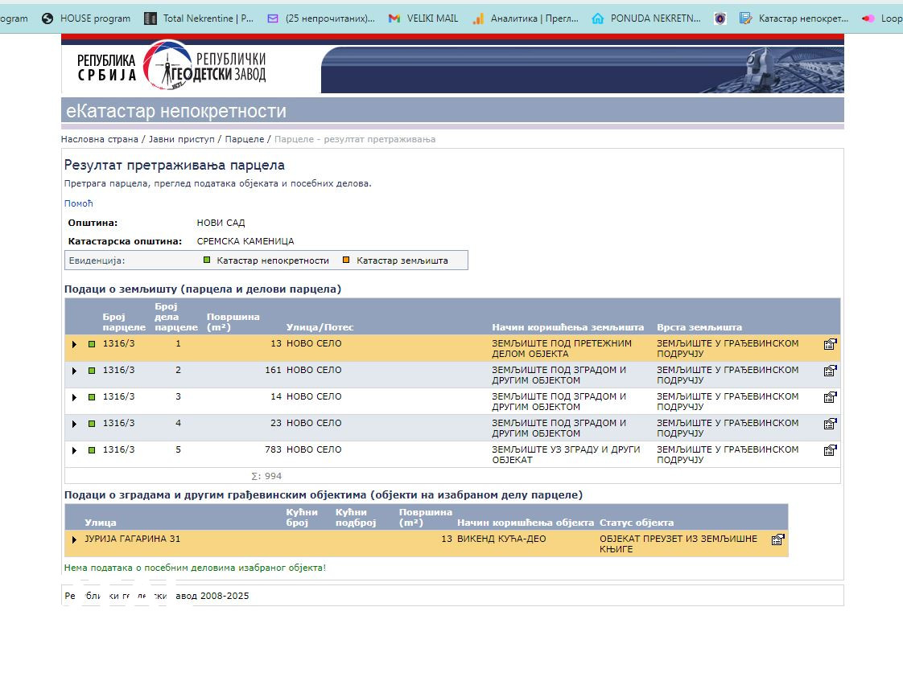
Task: Select ЗЕМЉИШТЕ ПОД ПРЕТЕЖНИМ ДЕЛОМ ОБЈЕКТА text
Action: click(x=562, y=349)
